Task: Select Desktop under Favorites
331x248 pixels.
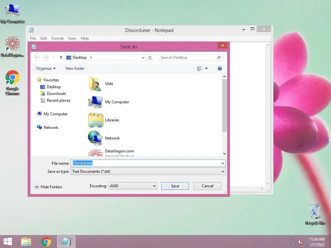Action: (x=50, y=87)
